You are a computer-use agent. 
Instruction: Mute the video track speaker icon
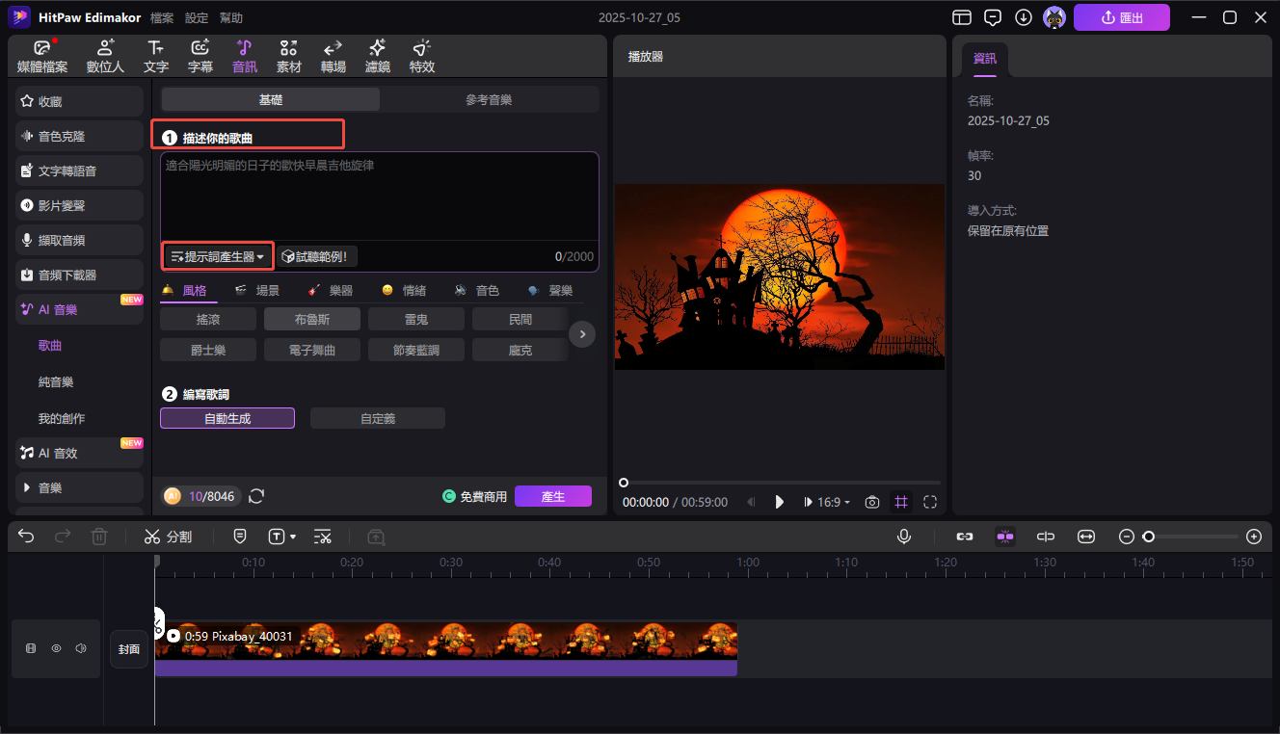click(x=81, y=649)
